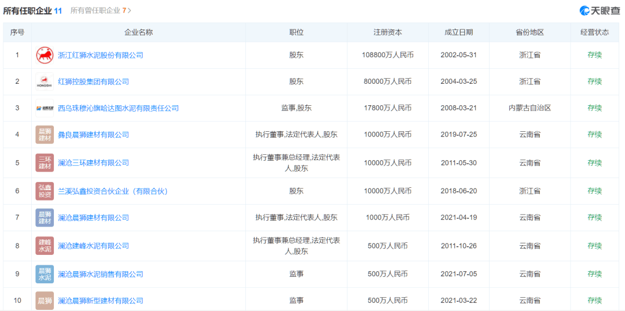625x311 pixels.
Task: Click the 浙江红狮水泥 red lion logo icon
Action: point(45,55)
